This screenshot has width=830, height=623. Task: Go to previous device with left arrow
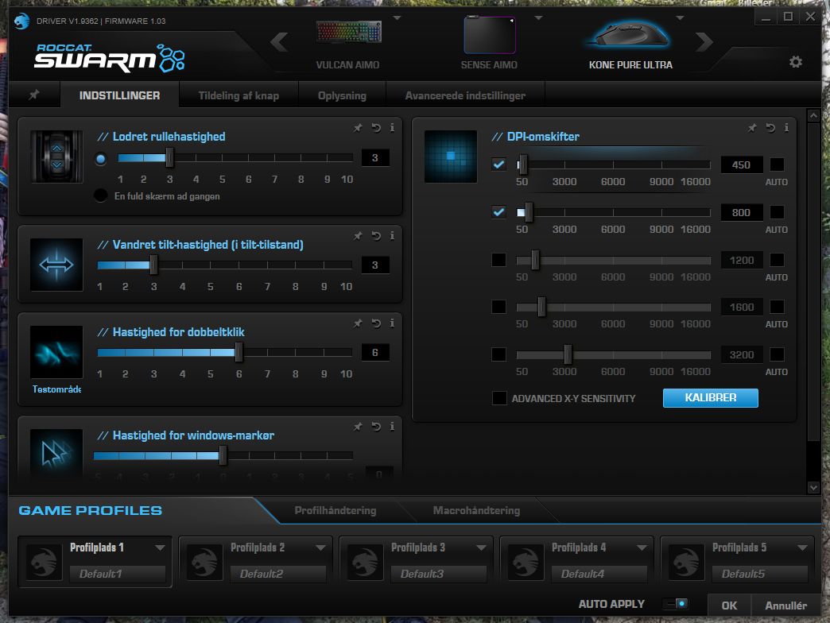(280, 42)
